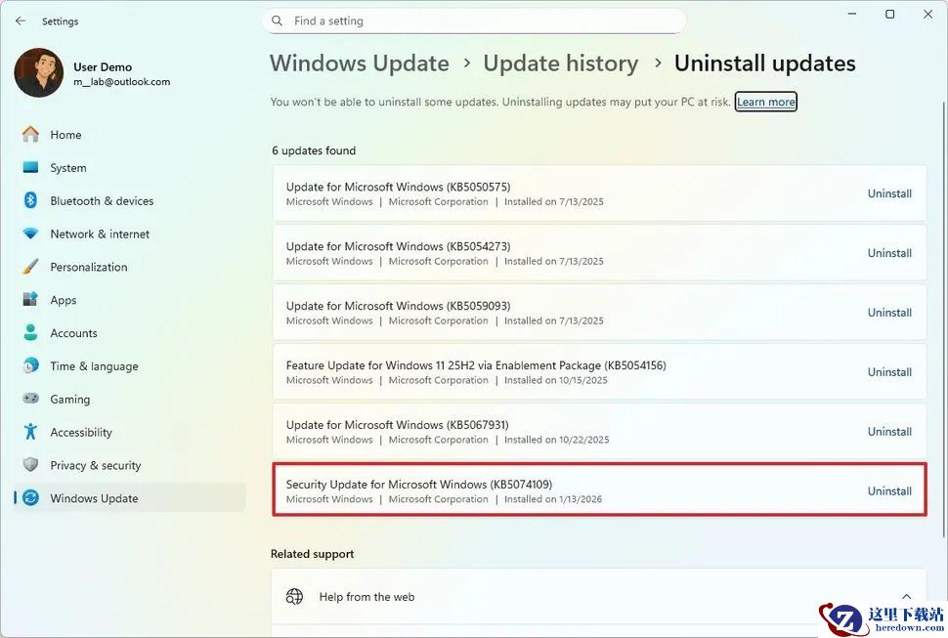Click the Personalization paintbrush icon
The height and width of the screenshot is (638, 948).
pos(31,267)
